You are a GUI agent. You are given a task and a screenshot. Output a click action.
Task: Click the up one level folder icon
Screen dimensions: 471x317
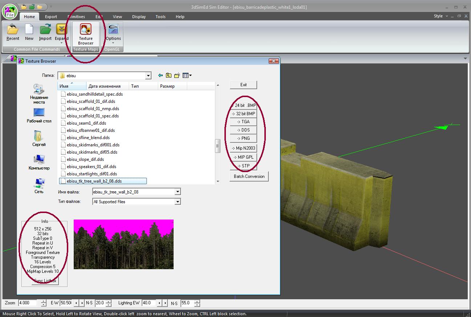pyautogui.click(x=168, y=75)
